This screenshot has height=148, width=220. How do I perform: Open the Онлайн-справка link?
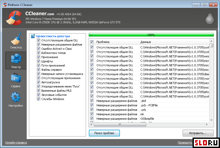16,142
